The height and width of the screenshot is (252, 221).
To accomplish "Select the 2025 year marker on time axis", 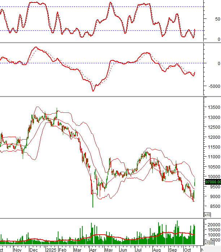I will point(51,249).
